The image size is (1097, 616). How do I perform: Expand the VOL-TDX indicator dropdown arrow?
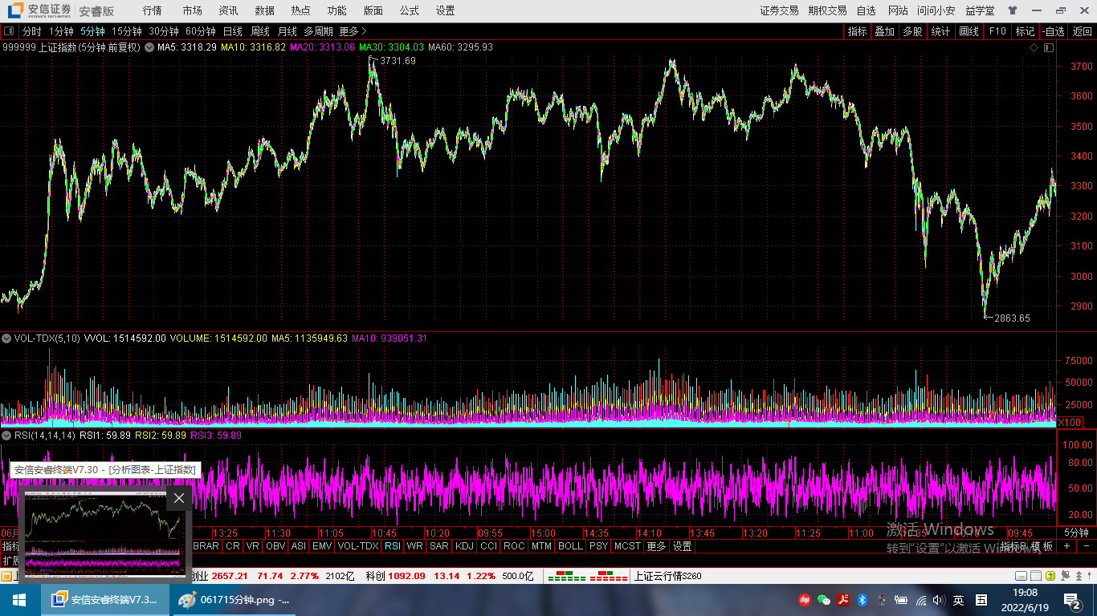(7, 338)
